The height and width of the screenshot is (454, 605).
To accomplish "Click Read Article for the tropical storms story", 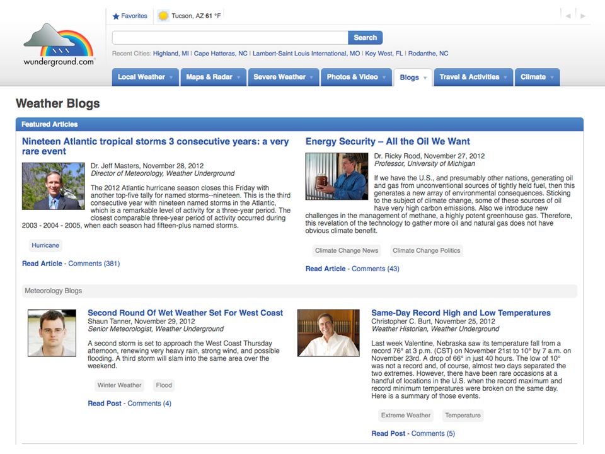I will pyautogui.click(x=42, y=264).
